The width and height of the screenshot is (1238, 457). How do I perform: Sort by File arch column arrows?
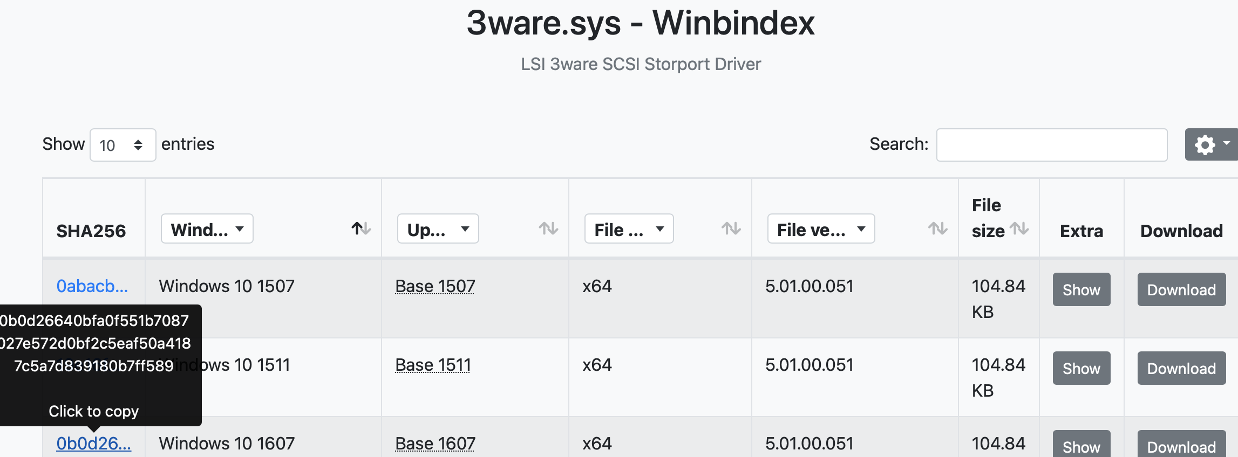pyautogui.click(x=731, y=228)
